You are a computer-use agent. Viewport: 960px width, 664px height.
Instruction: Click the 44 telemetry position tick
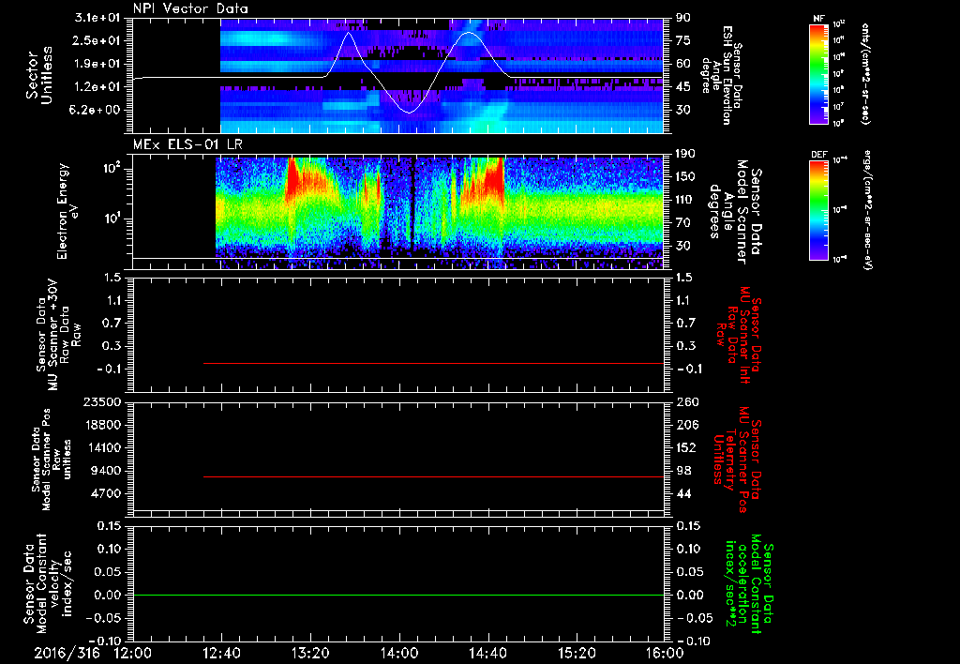pyautogui.click(x=682, y=493)
